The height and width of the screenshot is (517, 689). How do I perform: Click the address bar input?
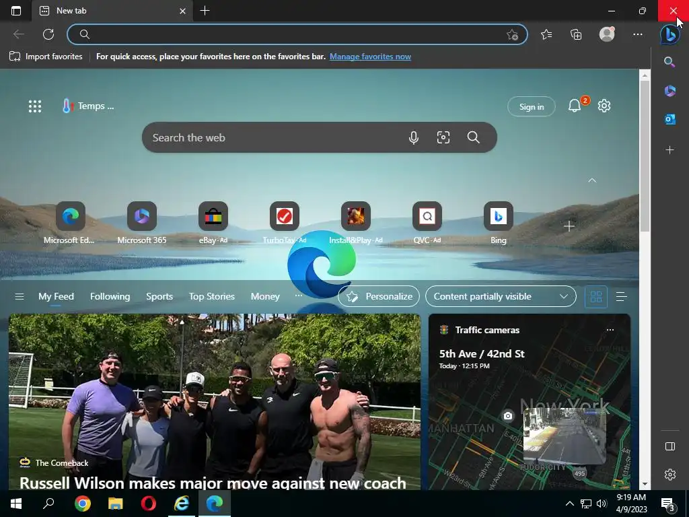297,34
